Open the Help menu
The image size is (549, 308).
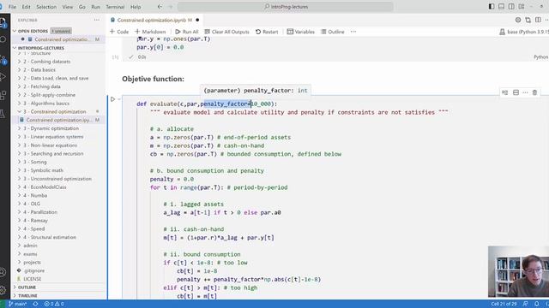136,7
